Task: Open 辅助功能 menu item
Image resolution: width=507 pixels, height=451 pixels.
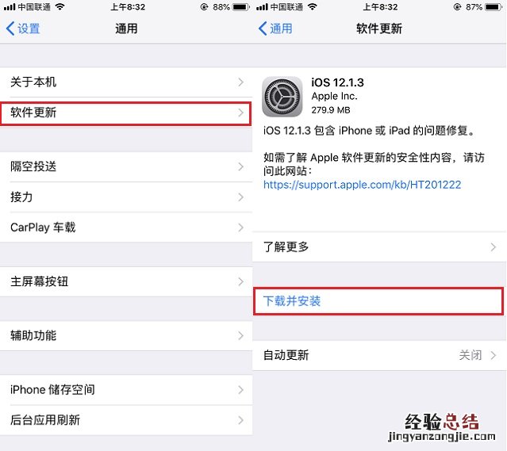Action: click(126, 335)
